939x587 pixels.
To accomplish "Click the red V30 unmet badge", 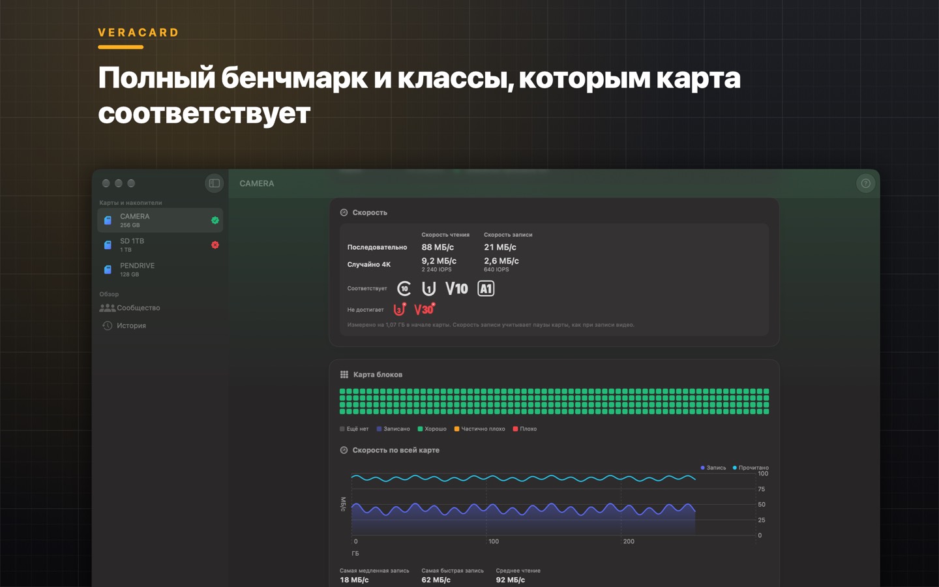I will coord(425,309).
